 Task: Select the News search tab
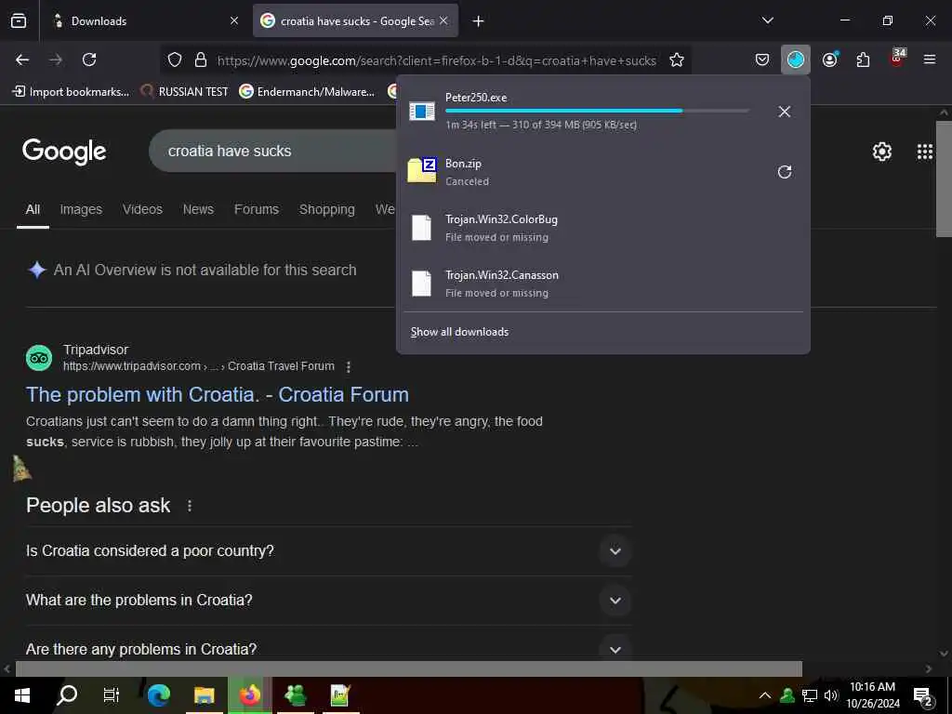point(198,209)
